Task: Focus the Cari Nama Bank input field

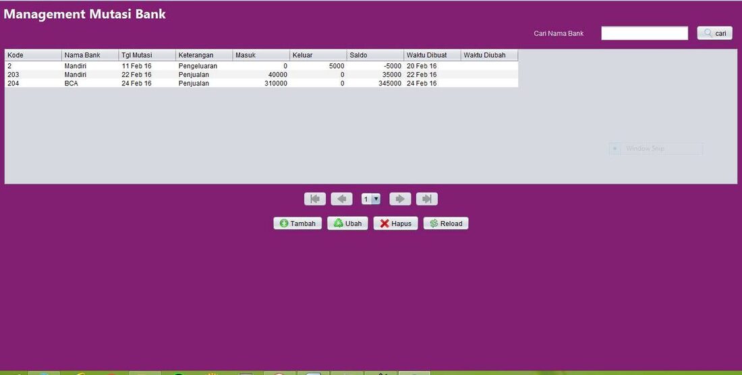Action: (x=644, y=33)
